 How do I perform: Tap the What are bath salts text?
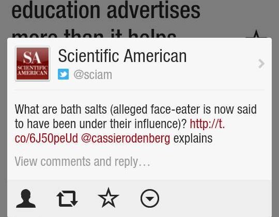point(60,109)
